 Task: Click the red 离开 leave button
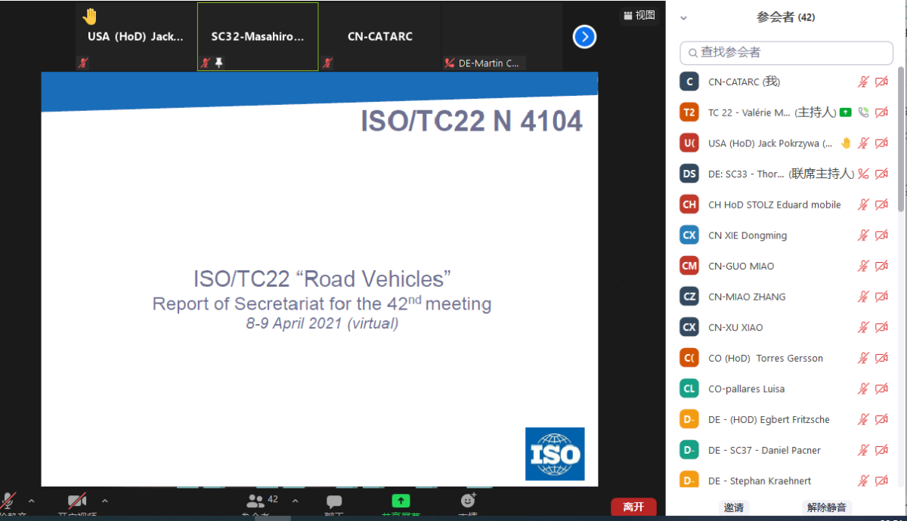click(x=633, y=507)
